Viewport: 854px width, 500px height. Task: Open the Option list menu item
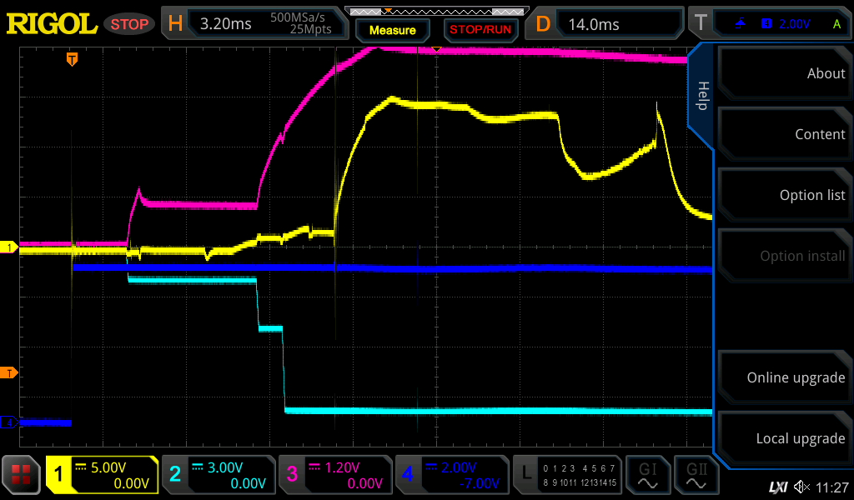point(783,195)
